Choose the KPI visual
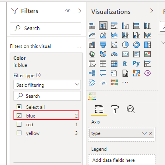Screen dimensions: 165x165 [x=148, y=54]
